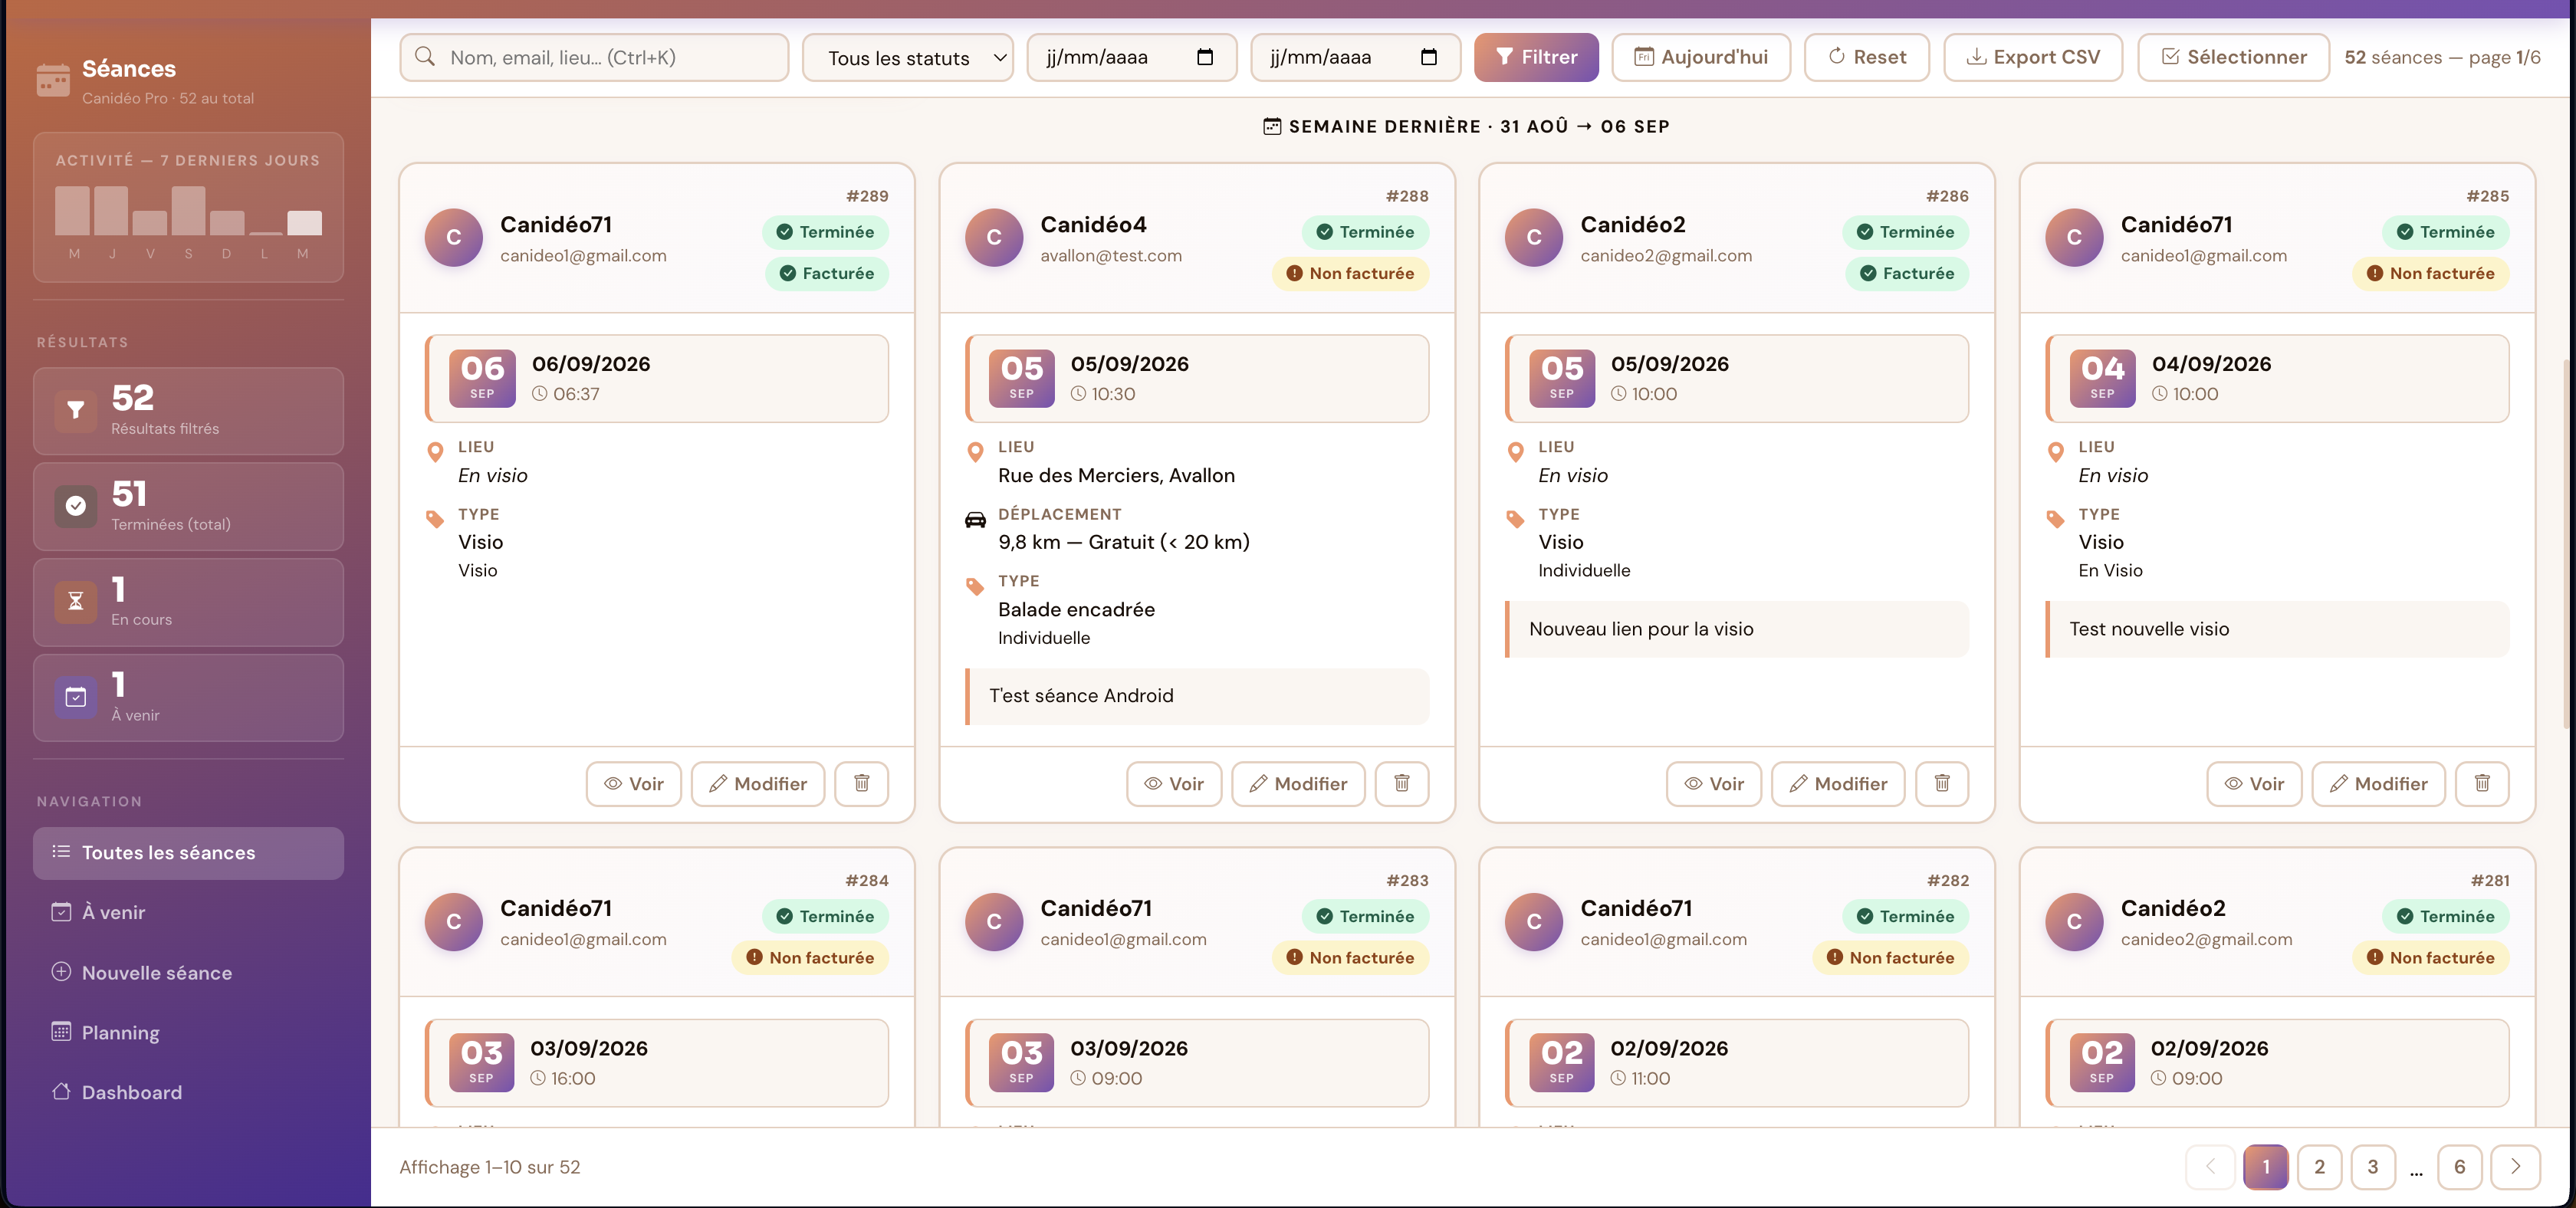Delete session #289 with trash icon
The image size is (2576, 1208).
click(x=861, y=784)
